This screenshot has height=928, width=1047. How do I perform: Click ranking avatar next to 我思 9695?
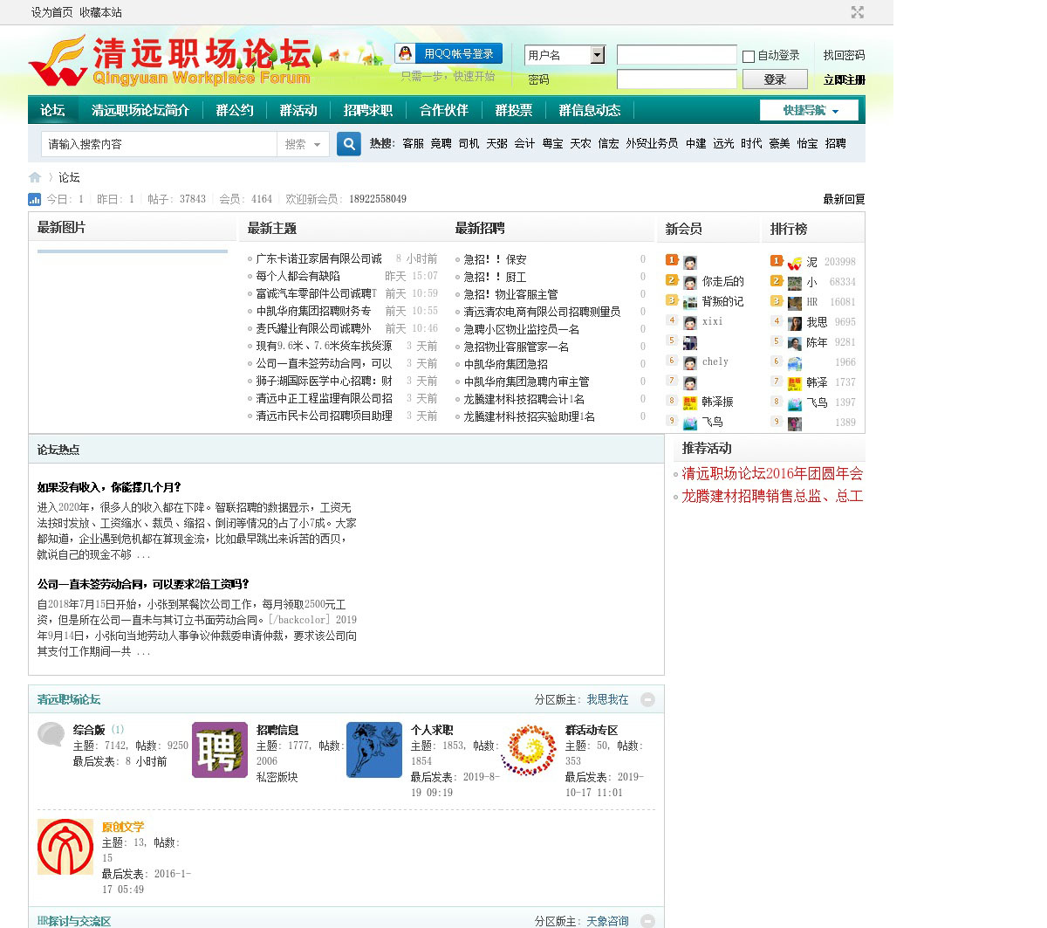click(795, 323)
